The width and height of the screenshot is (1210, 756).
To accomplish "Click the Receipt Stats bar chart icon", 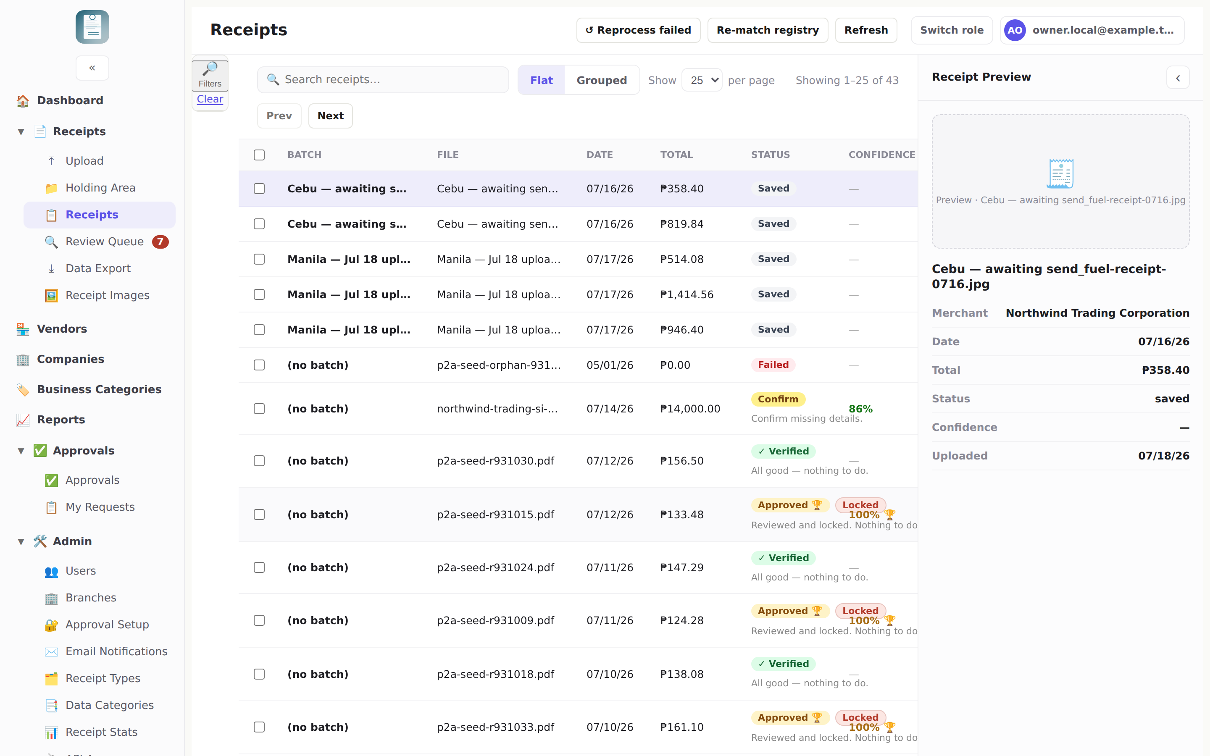I will click(x=51, y=732).
